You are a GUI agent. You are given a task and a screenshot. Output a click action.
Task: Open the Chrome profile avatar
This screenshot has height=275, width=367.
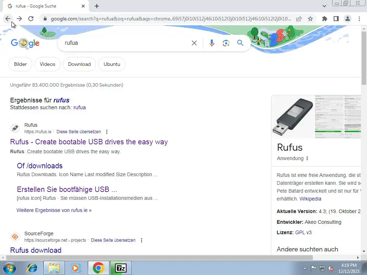point(348,19)
